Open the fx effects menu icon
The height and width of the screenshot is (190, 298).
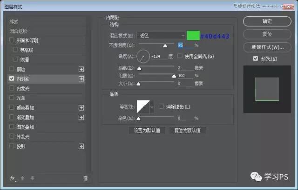coord(13,178)
